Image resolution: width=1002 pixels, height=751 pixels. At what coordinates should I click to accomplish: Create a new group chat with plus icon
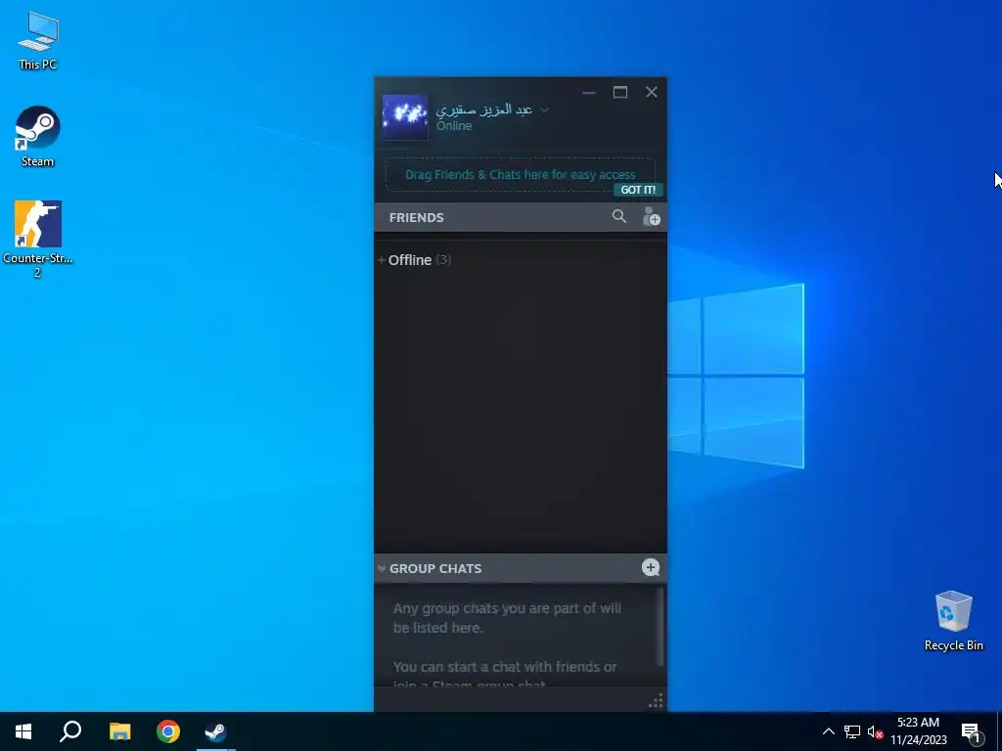click(x=651, y=567)
